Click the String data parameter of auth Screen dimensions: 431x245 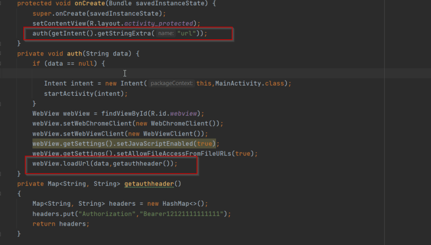point(107,53)
